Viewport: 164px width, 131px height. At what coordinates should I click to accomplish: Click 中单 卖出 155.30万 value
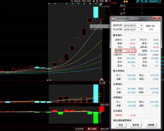[x=154, y=102]
